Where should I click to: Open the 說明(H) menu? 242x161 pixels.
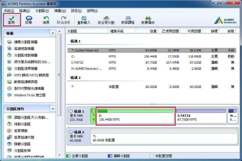pos(92,11)
